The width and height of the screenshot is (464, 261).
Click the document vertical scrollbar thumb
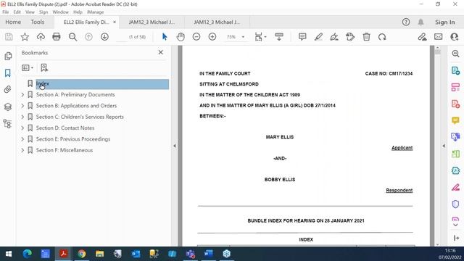438,51
